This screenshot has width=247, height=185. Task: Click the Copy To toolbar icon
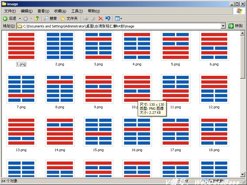click(93, 18)
